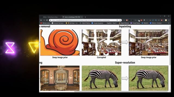Switch to the Github DmitryUlyanov tab
The image size is (174, 97).
[51, 17]
